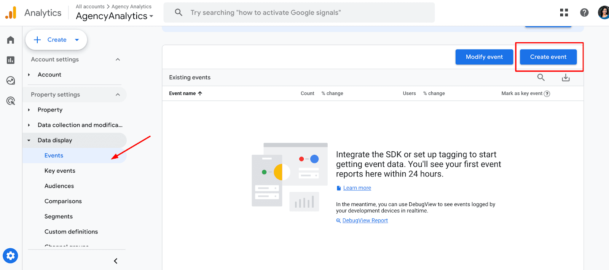Collapse the Account settings section
609x270 pixels.
(118, 59)
